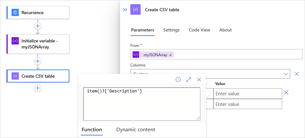Add a new step after Create CSV table
Image resolution: width=305 pixels, height=138 pixels.
point(38,88)
